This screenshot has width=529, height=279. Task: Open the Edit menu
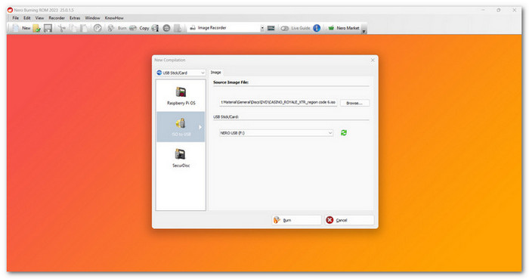click(x=27, y=18)
